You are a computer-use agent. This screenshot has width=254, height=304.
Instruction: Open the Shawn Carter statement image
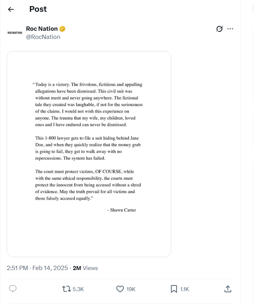tap(89, 154)
